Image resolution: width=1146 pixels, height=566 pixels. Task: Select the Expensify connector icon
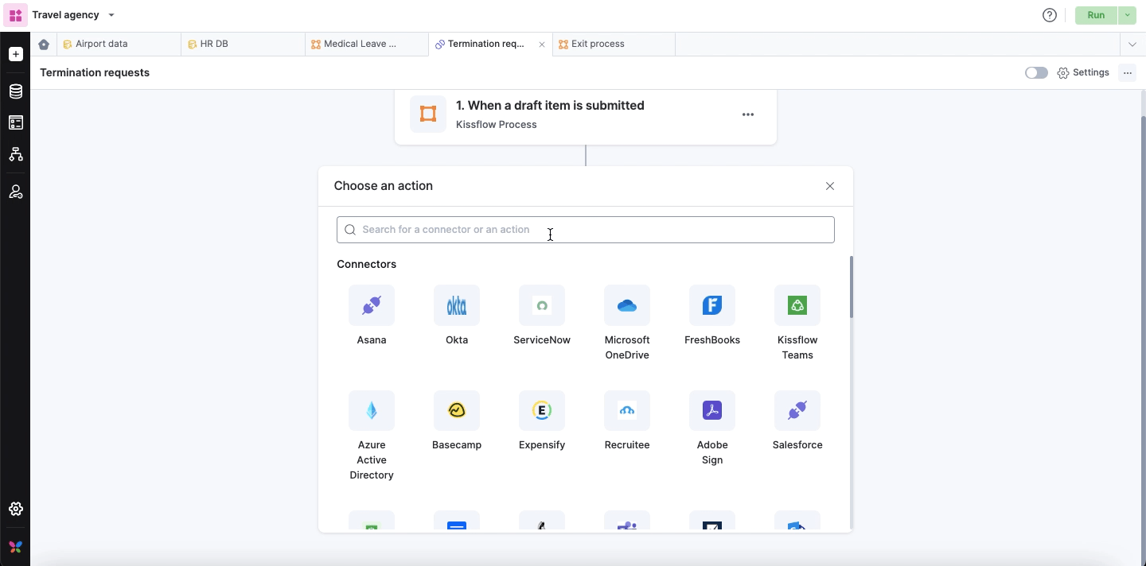(x=541, y=411)
